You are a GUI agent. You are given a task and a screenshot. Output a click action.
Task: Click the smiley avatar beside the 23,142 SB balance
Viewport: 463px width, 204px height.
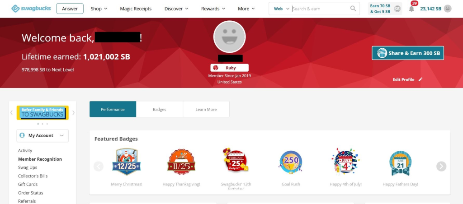(x=448, y=9)
